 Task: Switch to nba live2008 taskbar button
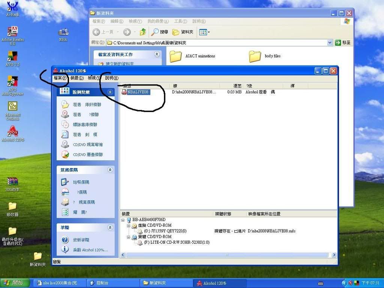pos(60,283)
